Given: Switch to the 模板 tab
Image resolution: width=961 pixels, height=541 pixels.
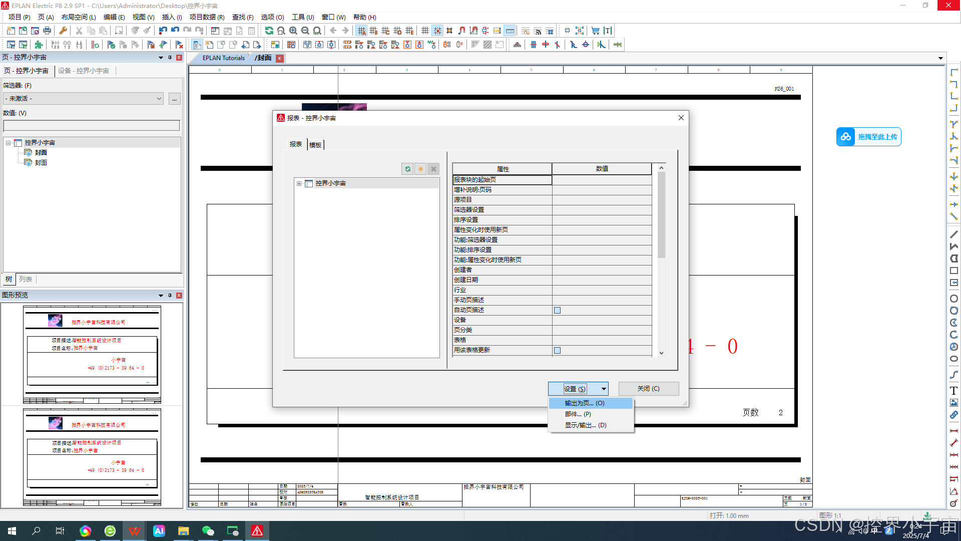Looking at the screenshot, I should (x=315, y=144).
